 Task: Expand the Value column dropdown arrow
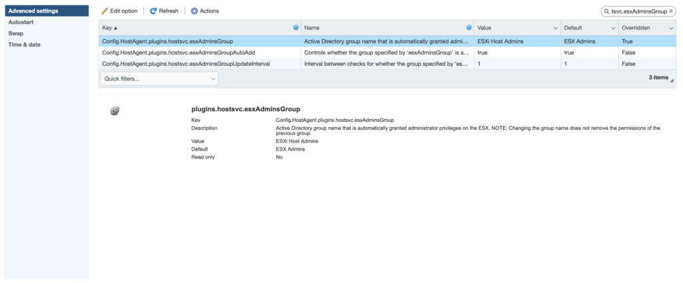(x=556, y=28)
